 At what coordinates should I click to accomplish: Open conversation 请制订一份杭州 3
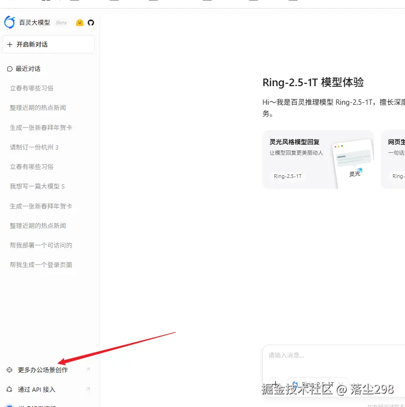pos(34,147)
